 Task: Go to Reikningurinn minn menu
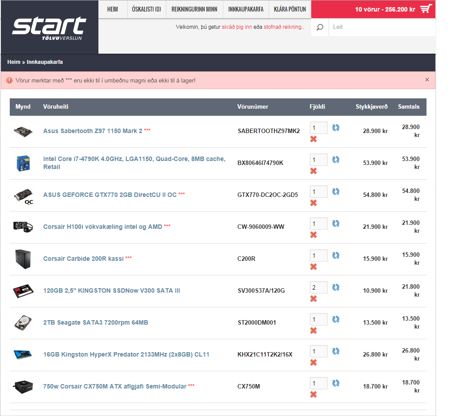[x=194, y=9]
